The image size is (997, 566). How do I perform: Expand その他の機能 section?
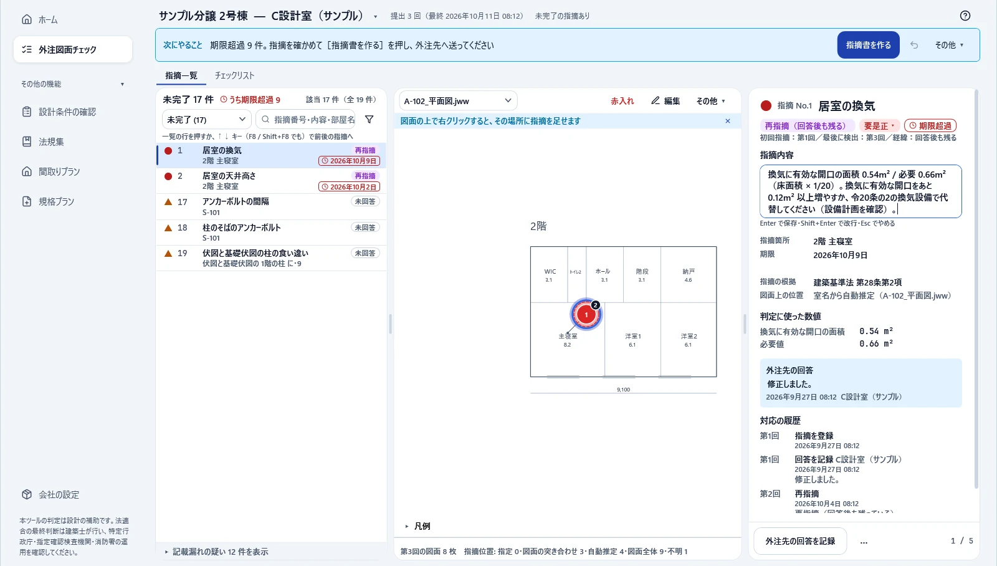coord(72,84)
